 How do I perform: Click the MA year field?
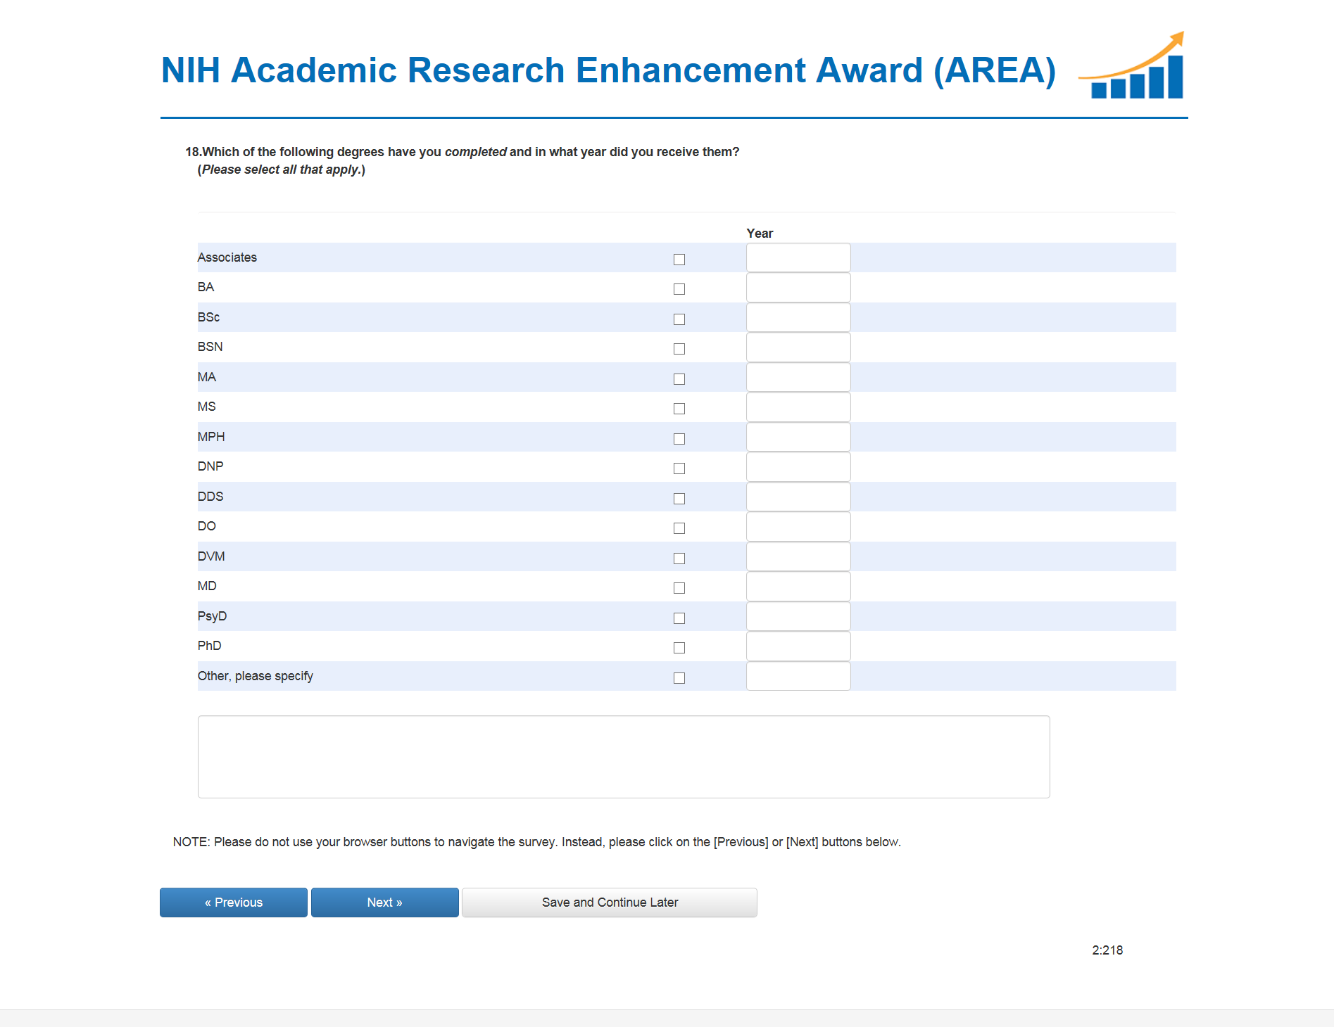click(x=798, y=377)
